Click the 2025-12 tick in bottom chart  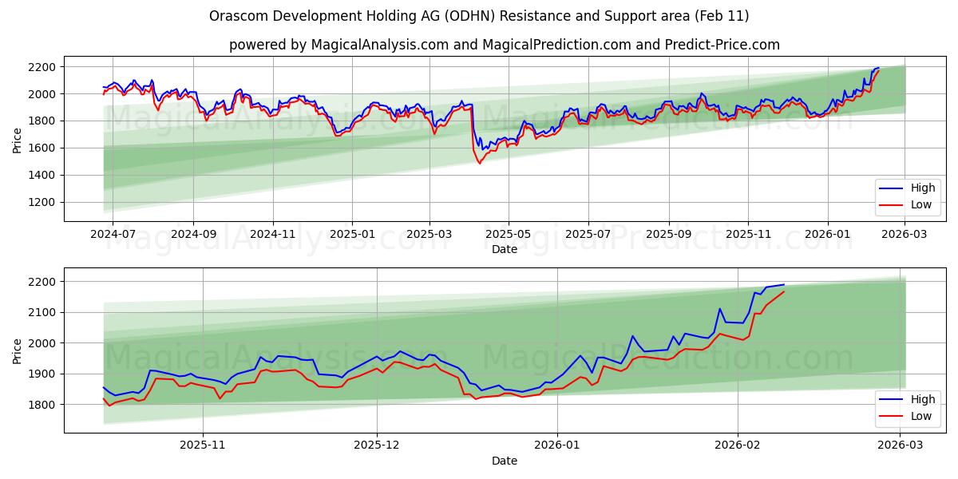[x=377, y=445]
